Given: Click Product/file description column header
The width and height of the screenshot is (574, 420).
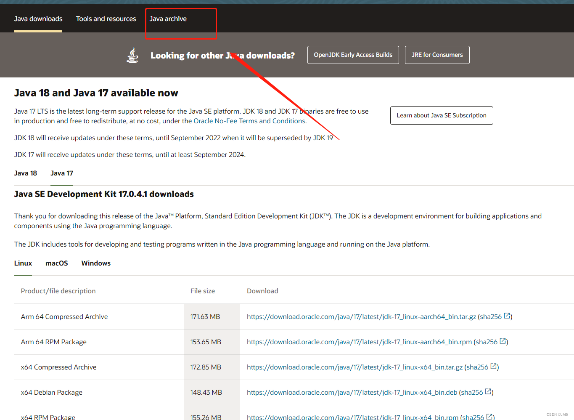Looking at the screenshot, I should (x=58, y=291).
